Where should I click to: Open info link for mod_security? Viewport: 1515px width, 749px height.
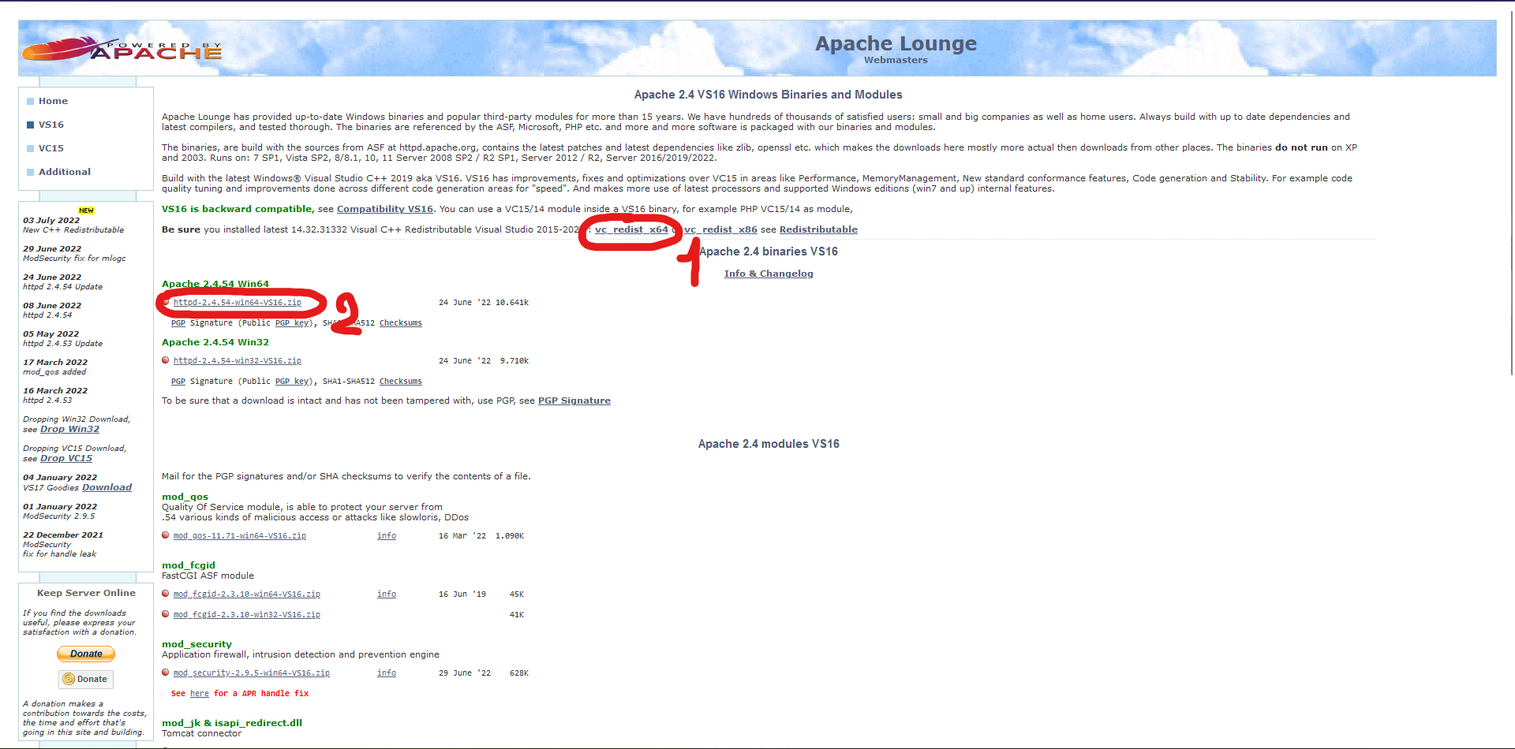pyautogui.click(x=387, y=673)
